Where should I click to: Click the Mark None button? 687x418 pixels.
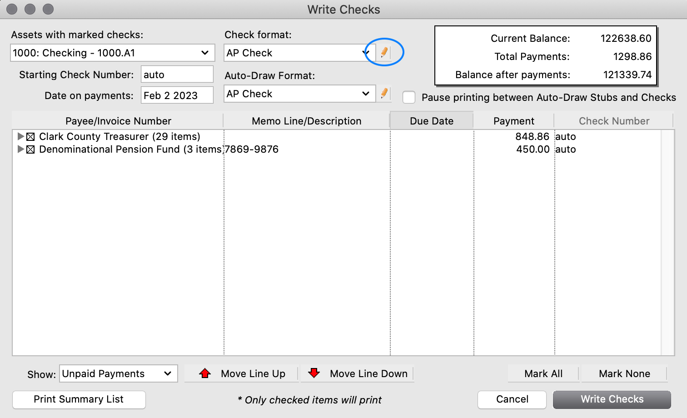coord(624,373)
